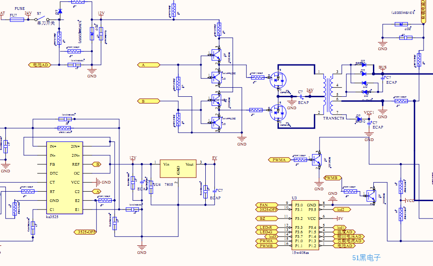Select the ka3525 PWM controller chip
The height and width of the screenshot is (266, 433).
(65, 178)
